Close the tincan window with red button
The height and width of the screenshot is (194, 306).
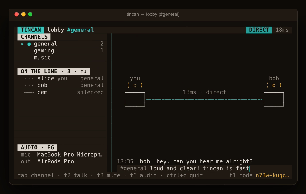point(17,14)
